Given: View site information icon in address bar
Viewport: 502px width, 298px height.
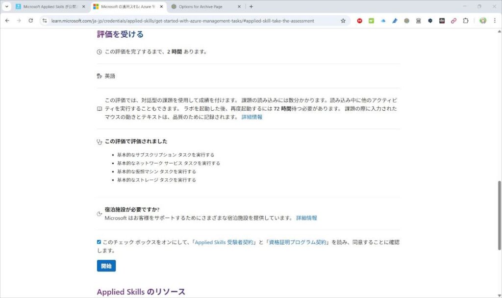Looking at the screenshot, I should (45, 21).
